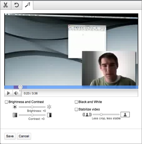Save the video edits

tap(10, 136)
